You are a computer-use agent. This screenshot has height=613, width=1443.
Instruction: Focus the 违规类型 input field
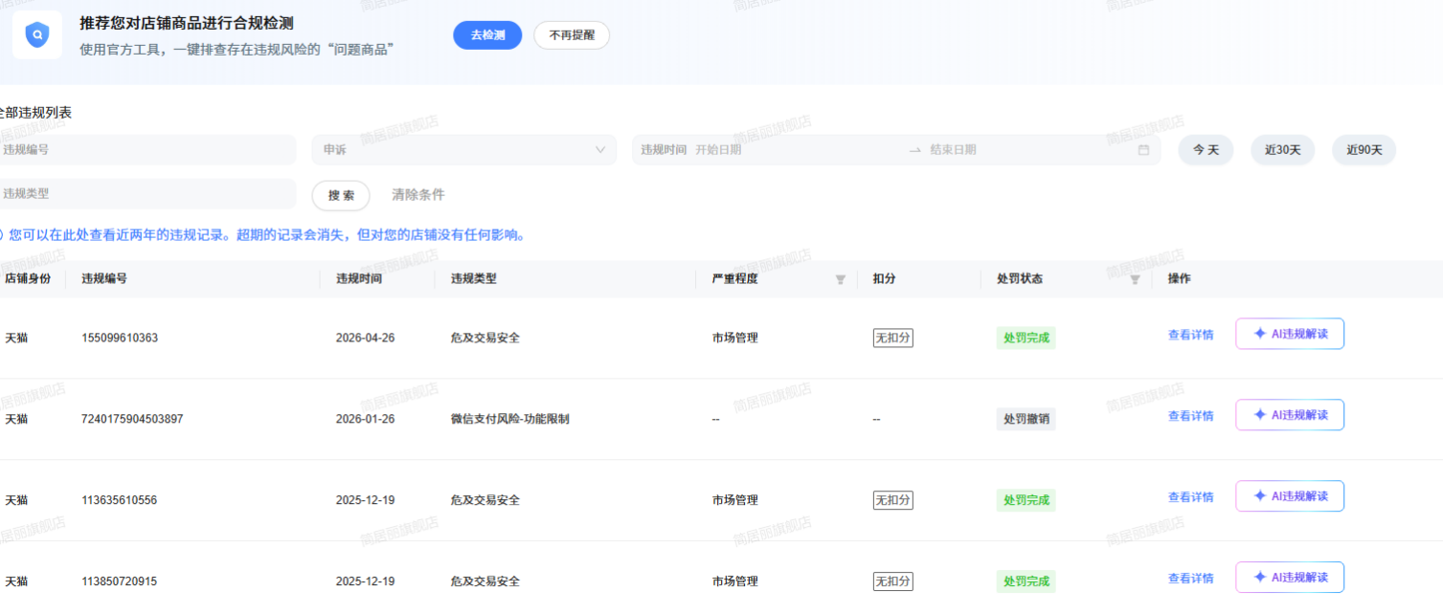(x=147, y=194)
